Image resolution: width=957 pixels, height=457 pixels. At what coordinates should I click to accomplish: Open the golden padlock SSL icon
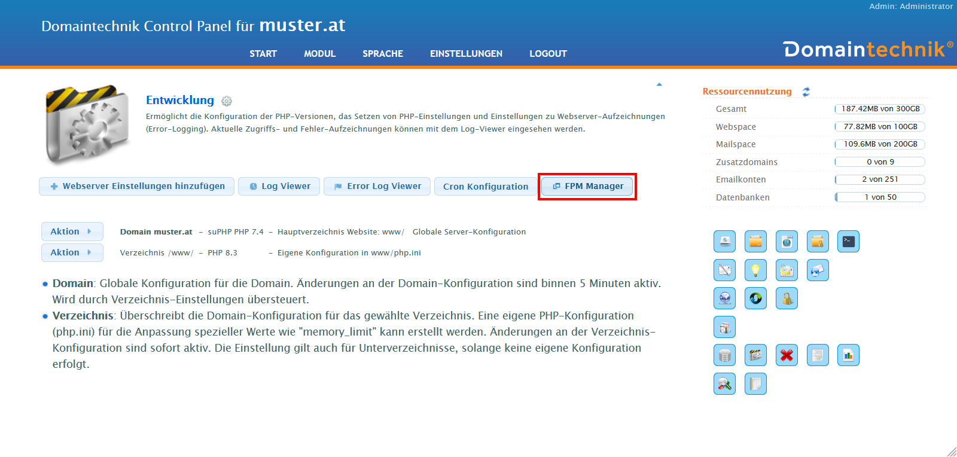[787, 298]
